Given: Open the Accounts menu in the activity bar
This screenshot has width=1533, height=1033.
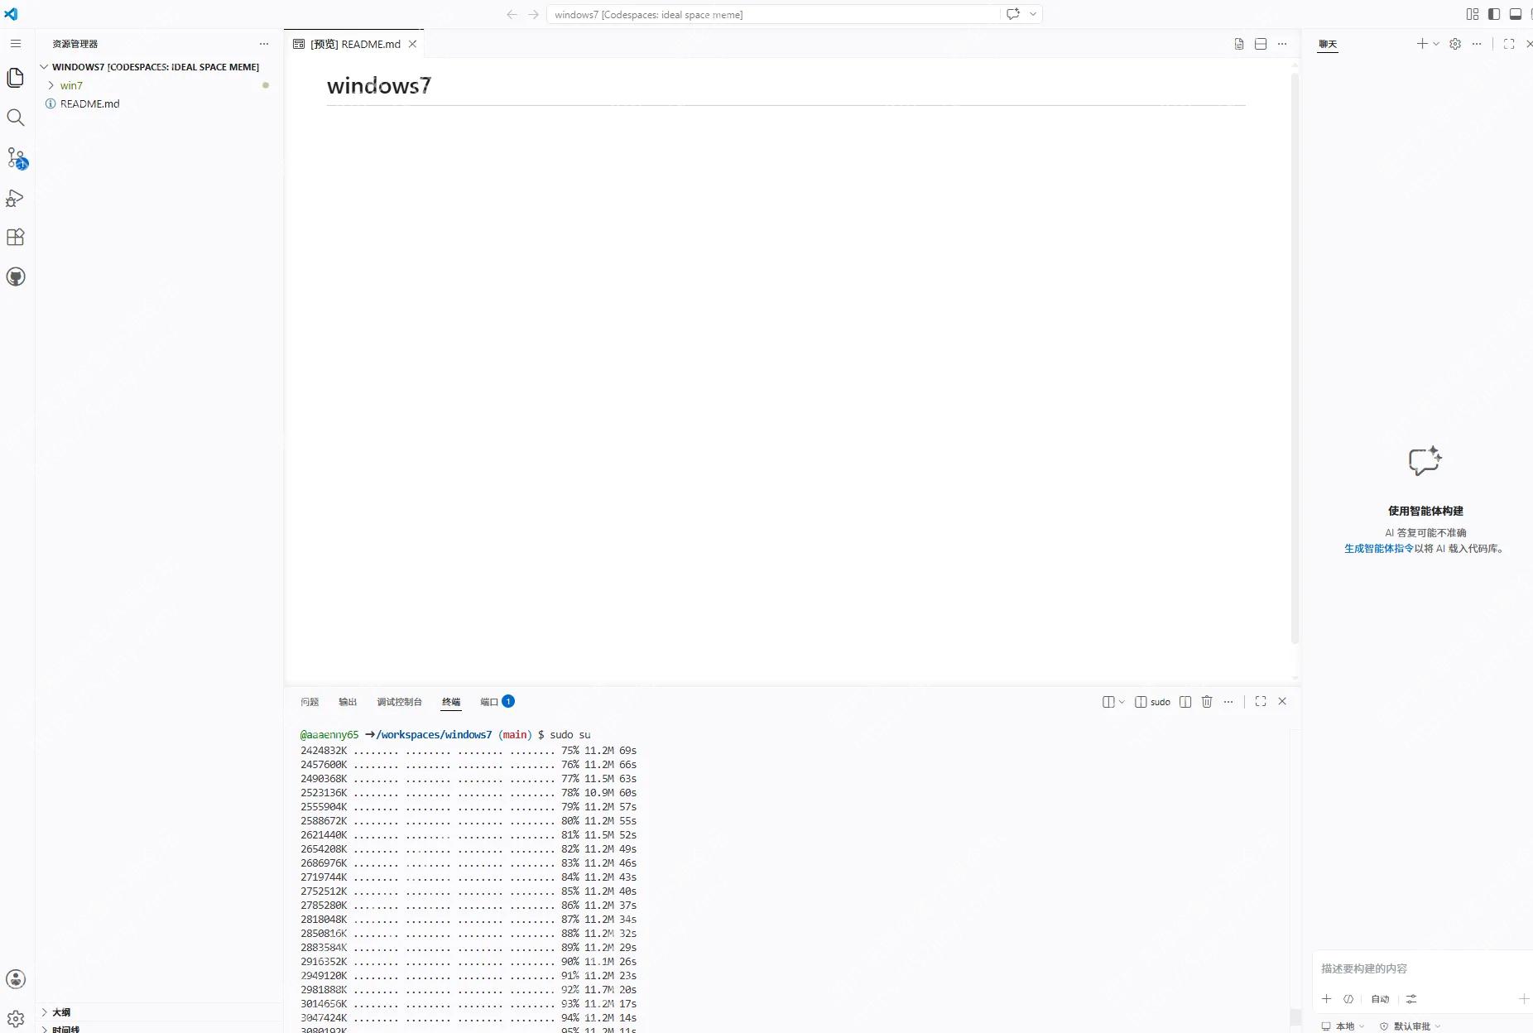Looking at the screenshot, I should coord(16,979).
